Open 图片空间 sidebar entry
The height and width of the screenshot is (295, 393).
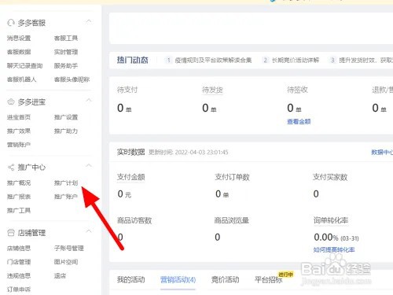(66, 262)
